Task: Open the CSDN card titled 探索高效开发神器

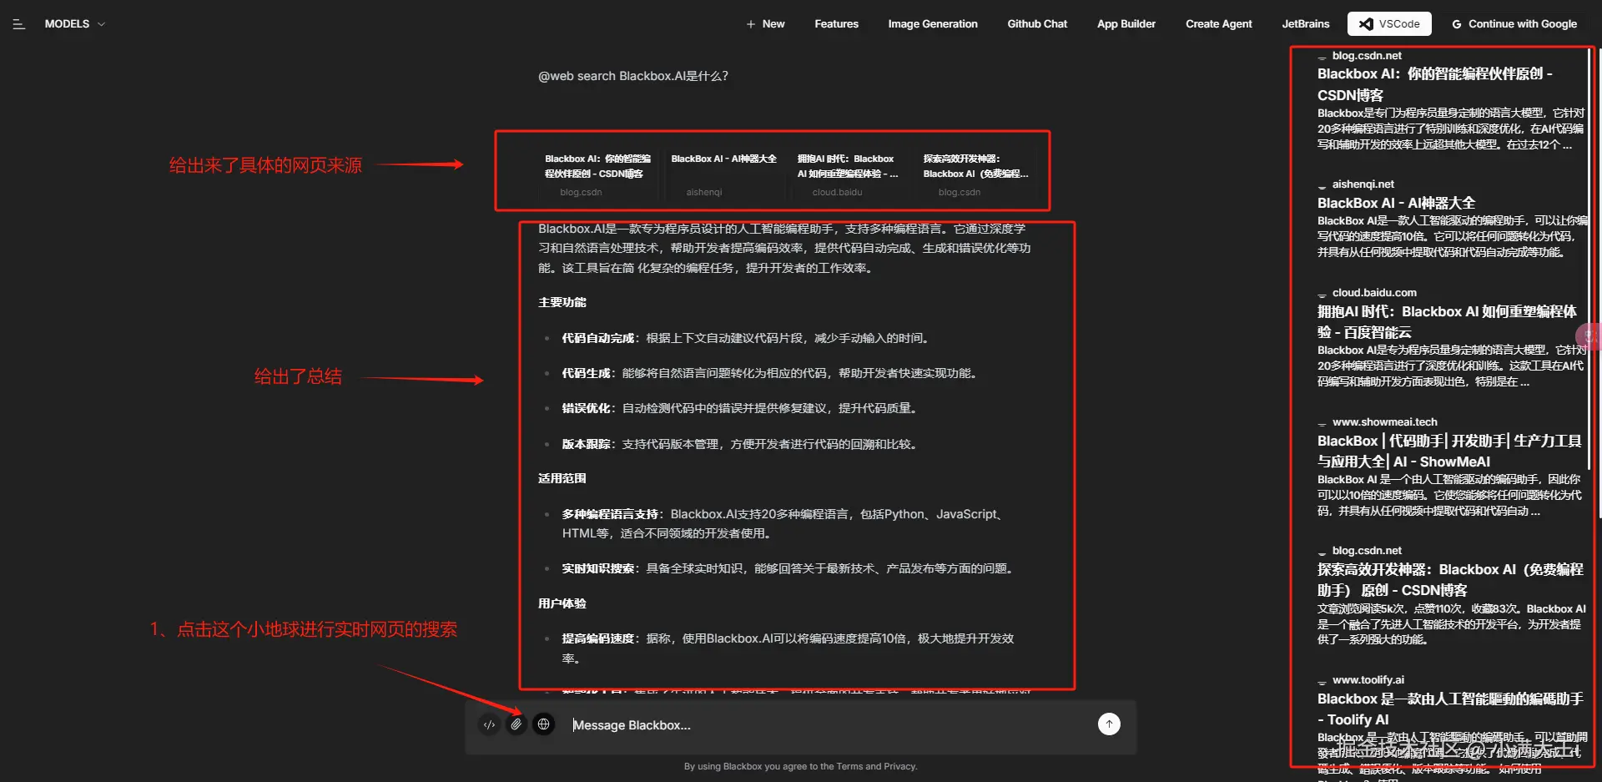Action: pyautogui.click(x=976, y=174)
